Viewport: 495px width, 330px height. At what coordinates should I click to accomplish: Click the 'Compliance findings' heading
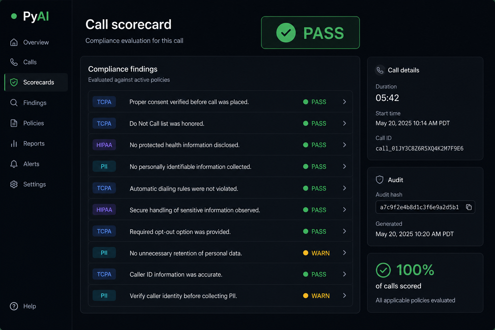pos(123,69)
